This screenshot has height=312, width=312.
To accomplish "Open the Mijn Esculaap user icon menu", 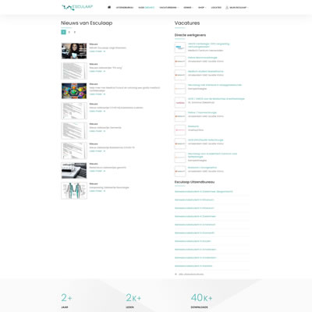I will 227,8.
